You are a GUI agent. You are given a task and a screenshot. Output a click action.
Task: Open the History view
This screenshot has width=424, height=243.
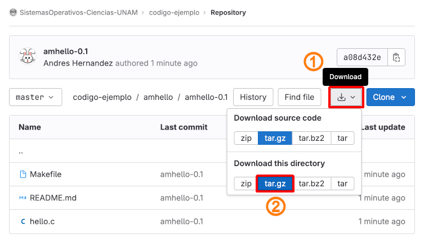(x=253, y=97)
